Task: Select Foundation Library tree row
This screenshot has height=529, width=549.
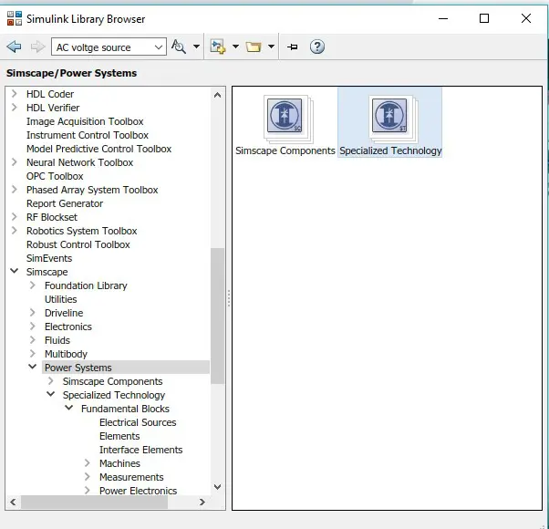Action: (x=86, y=285)
